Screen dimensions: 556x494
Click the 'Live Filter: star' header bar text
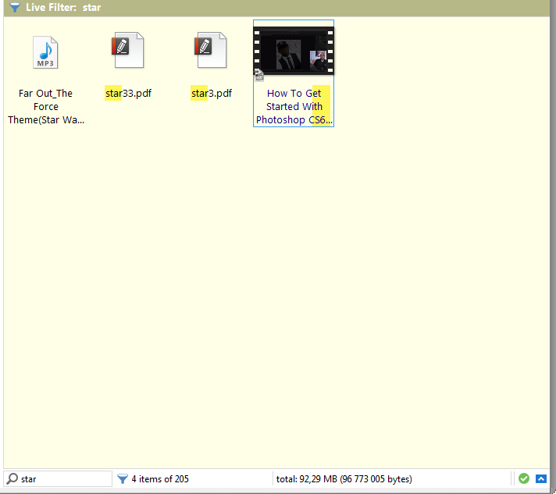[x=63, y=8]
